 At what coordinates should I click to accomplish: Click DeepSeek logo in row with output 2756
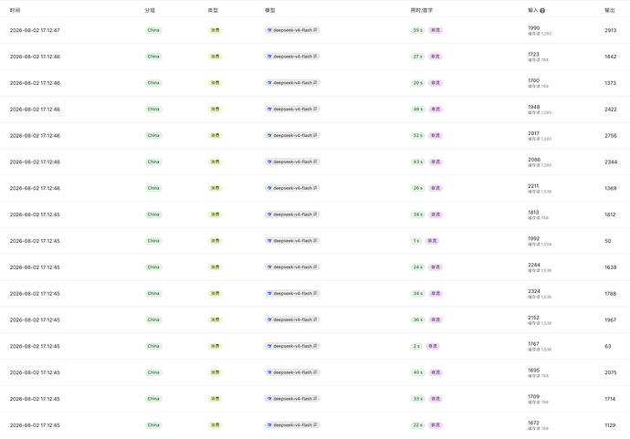(269, 135)
